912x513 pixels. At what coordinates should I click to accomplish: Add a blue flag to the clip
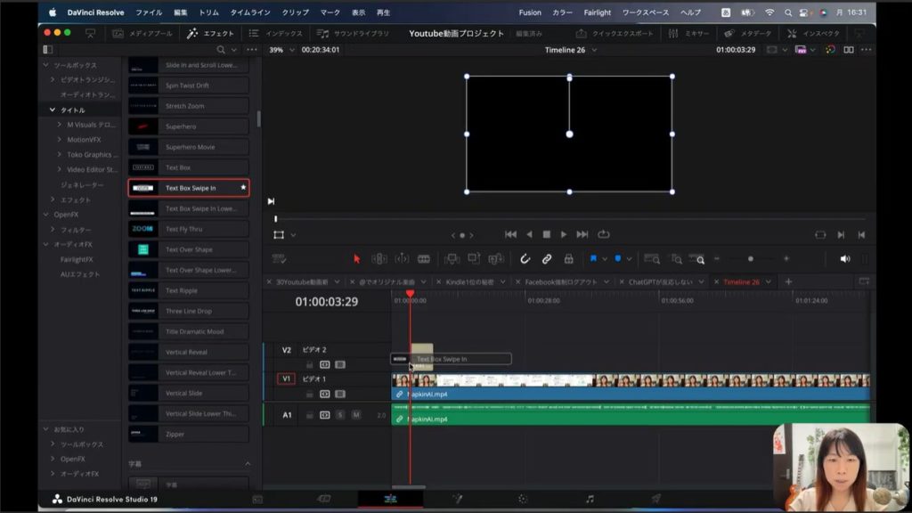click(592, 259)
